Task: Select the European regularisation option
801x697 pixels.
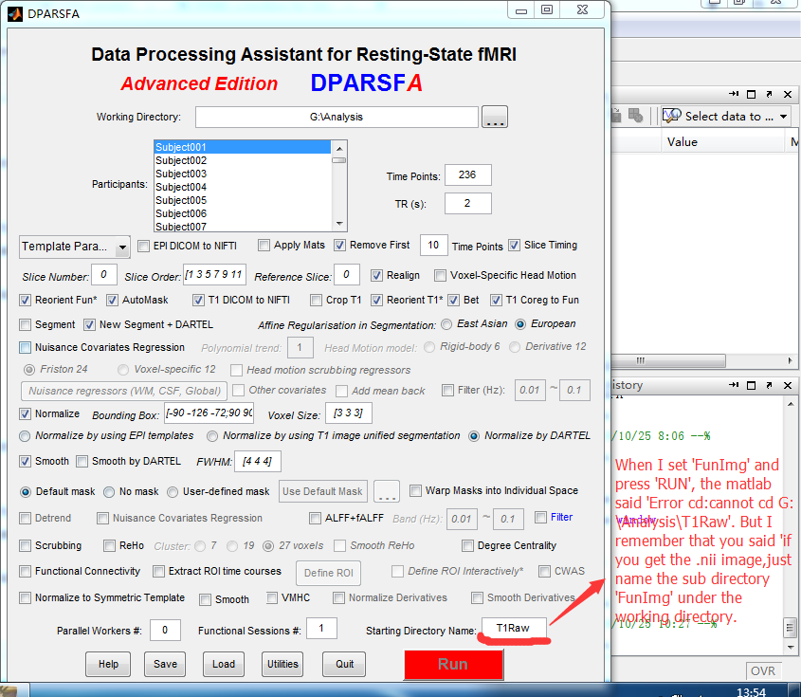Action: tap(520, 324)
